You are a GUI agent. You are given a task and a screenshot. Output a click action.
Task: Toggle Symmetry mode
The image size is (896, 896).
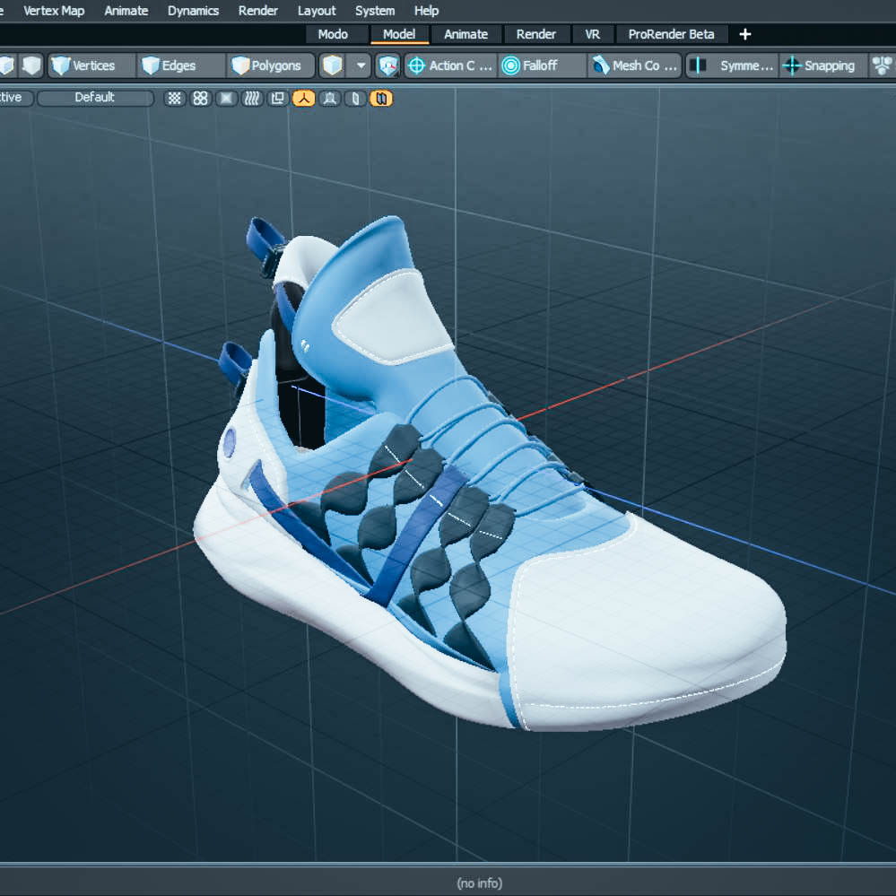(x=731, y=65)
